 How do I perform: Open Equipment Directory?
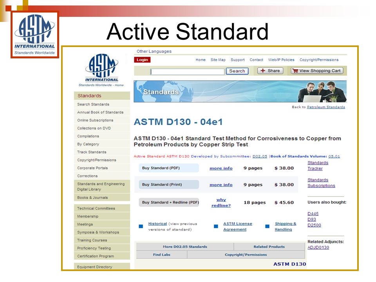pyautogui.click(x=102, y=267)
